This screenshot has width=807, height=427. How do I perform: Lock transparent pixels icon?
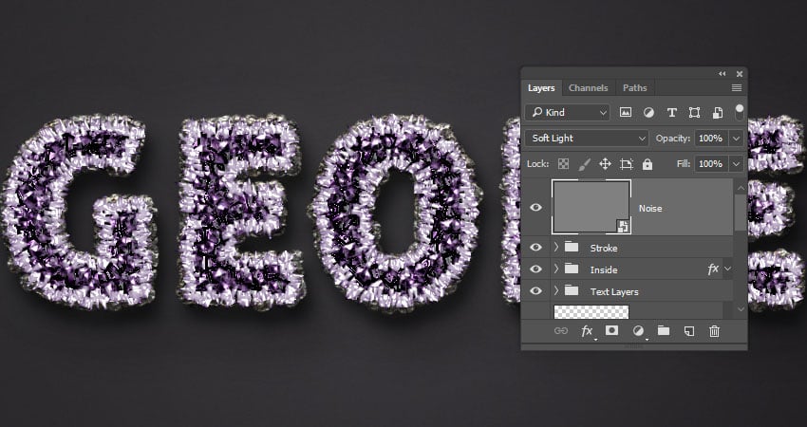coord(564,164)
